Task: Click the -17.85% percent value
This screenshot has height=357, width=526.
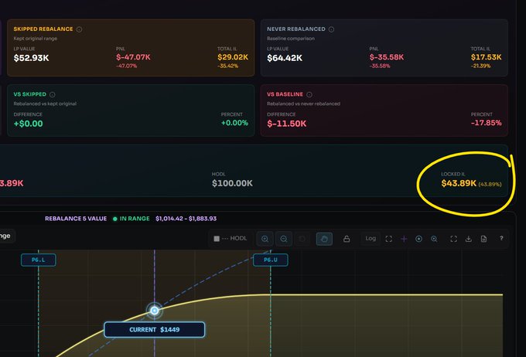Action: click(x=486, y=123)
